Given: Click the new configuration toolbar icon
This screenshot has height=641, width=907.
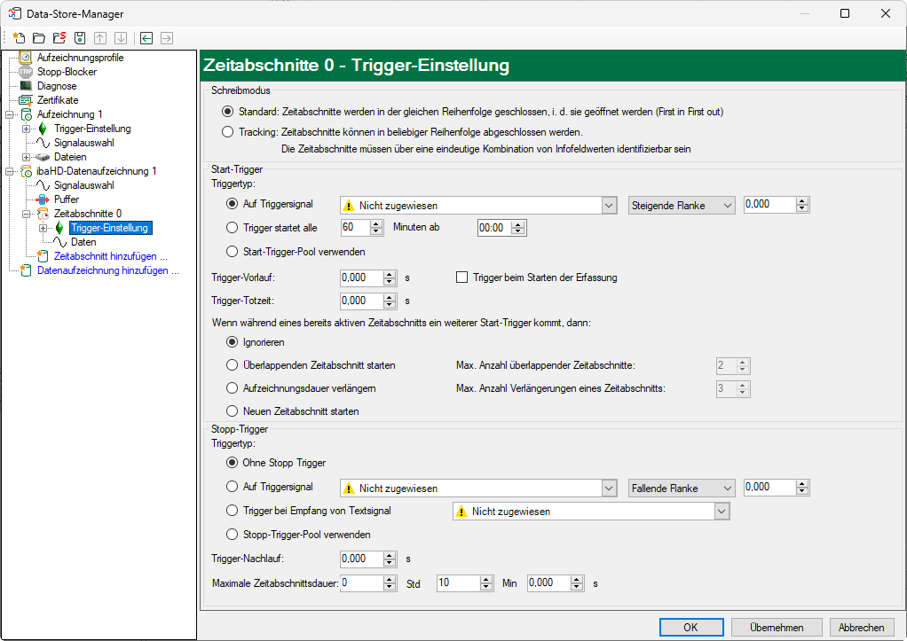Looking at the screenshot, I should (x=19, y=38).
